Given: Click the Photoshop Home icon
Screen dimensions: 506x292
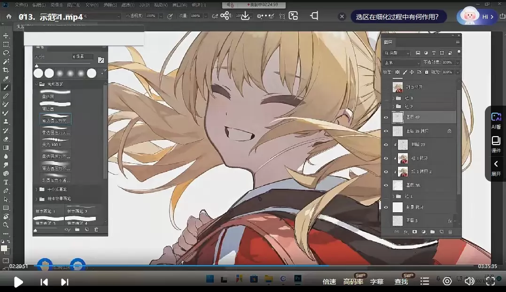Looking at the screenshot, I should (9, 16).
